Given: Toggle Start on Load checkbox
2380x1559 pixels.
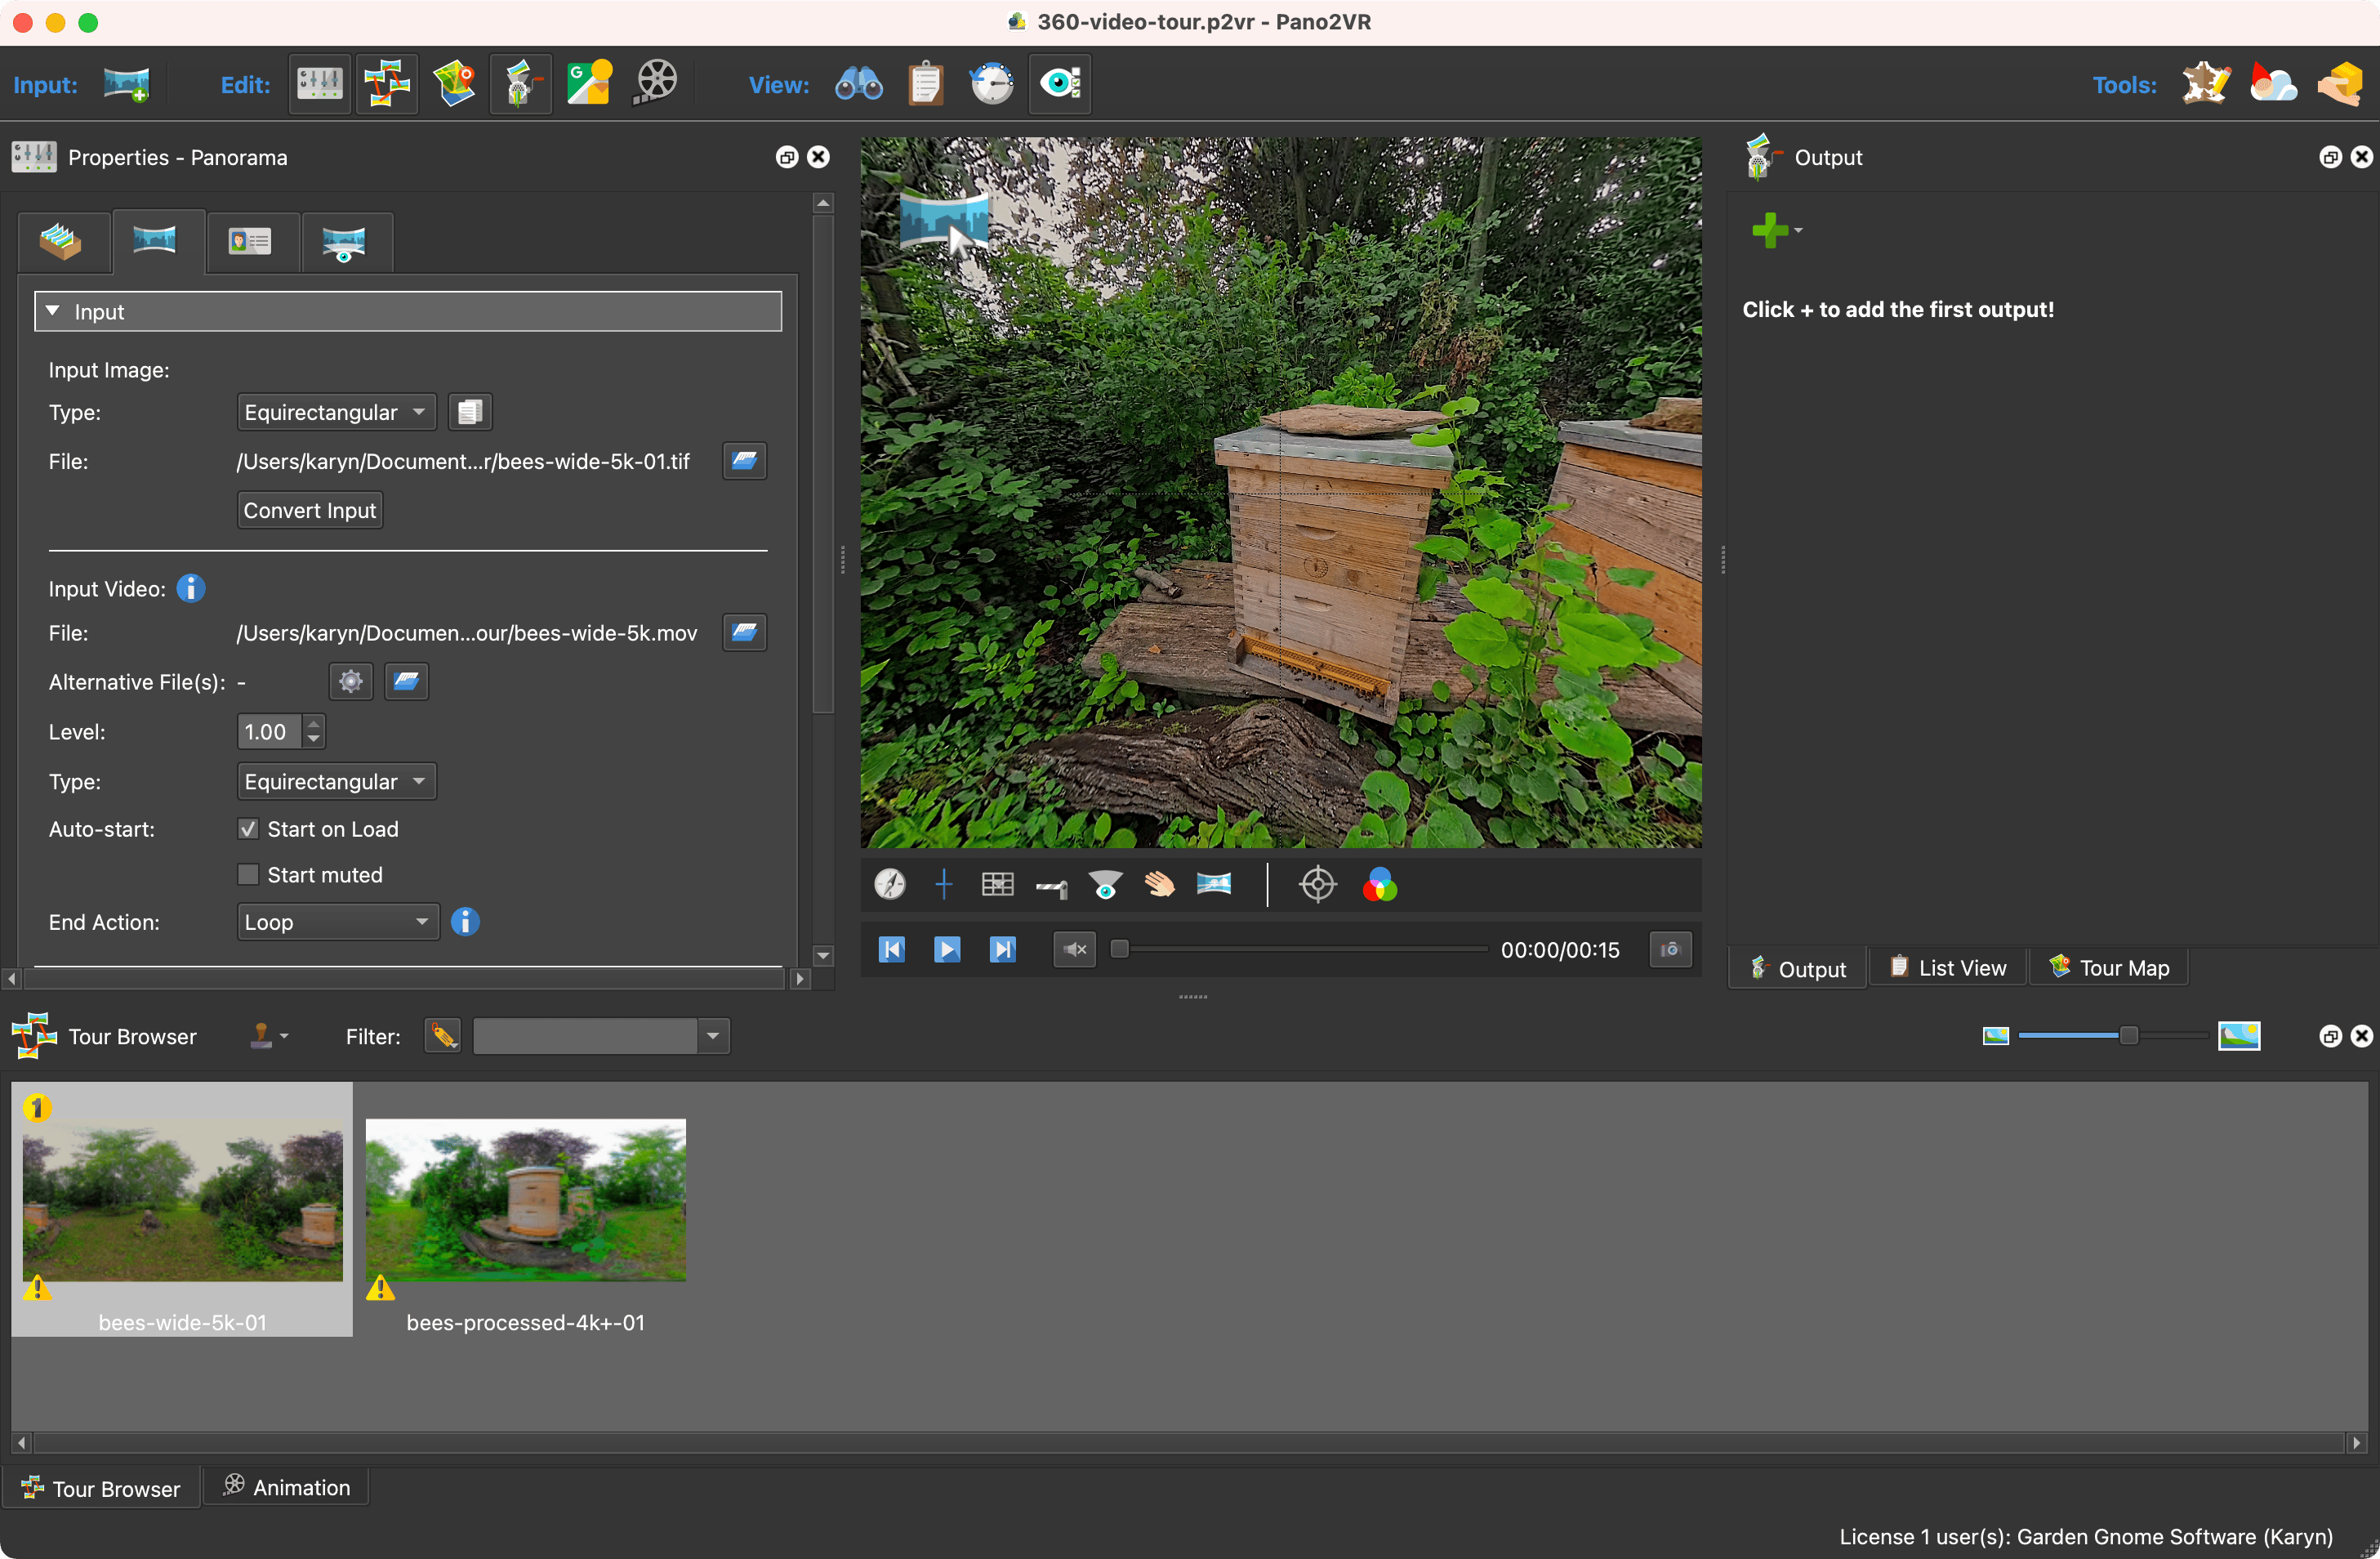Looking at the screenshot, I should pos(248,829).
